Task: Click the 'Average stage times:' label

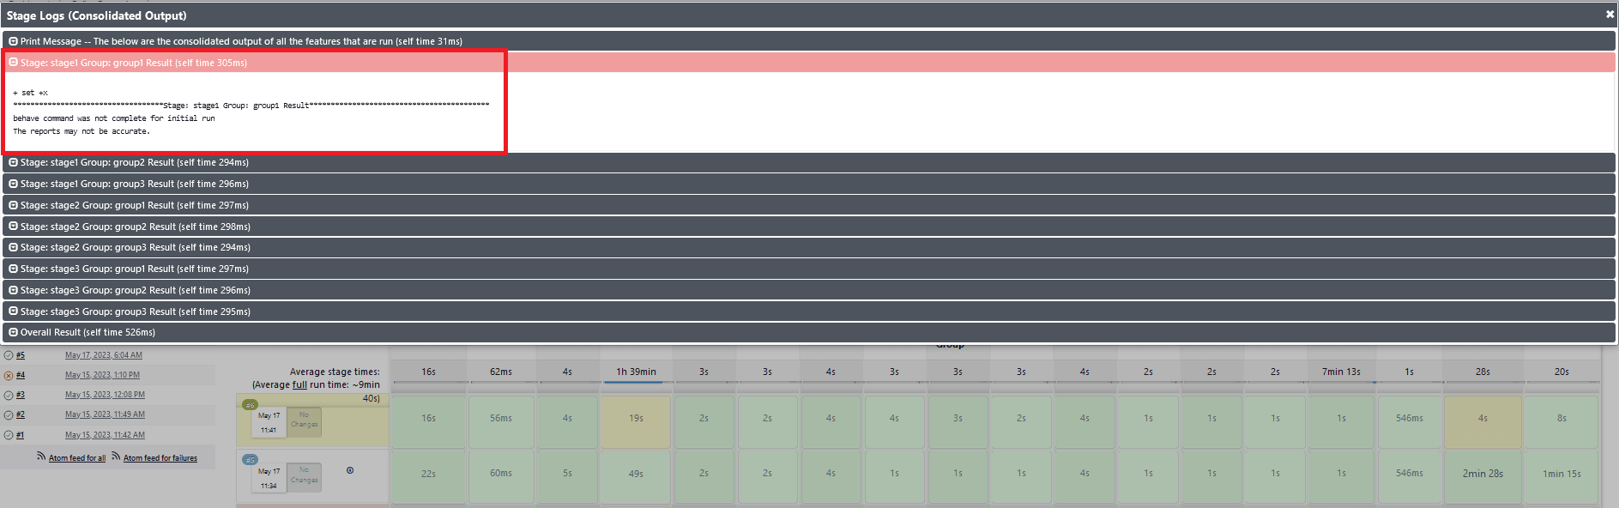Action: point(335,372)
